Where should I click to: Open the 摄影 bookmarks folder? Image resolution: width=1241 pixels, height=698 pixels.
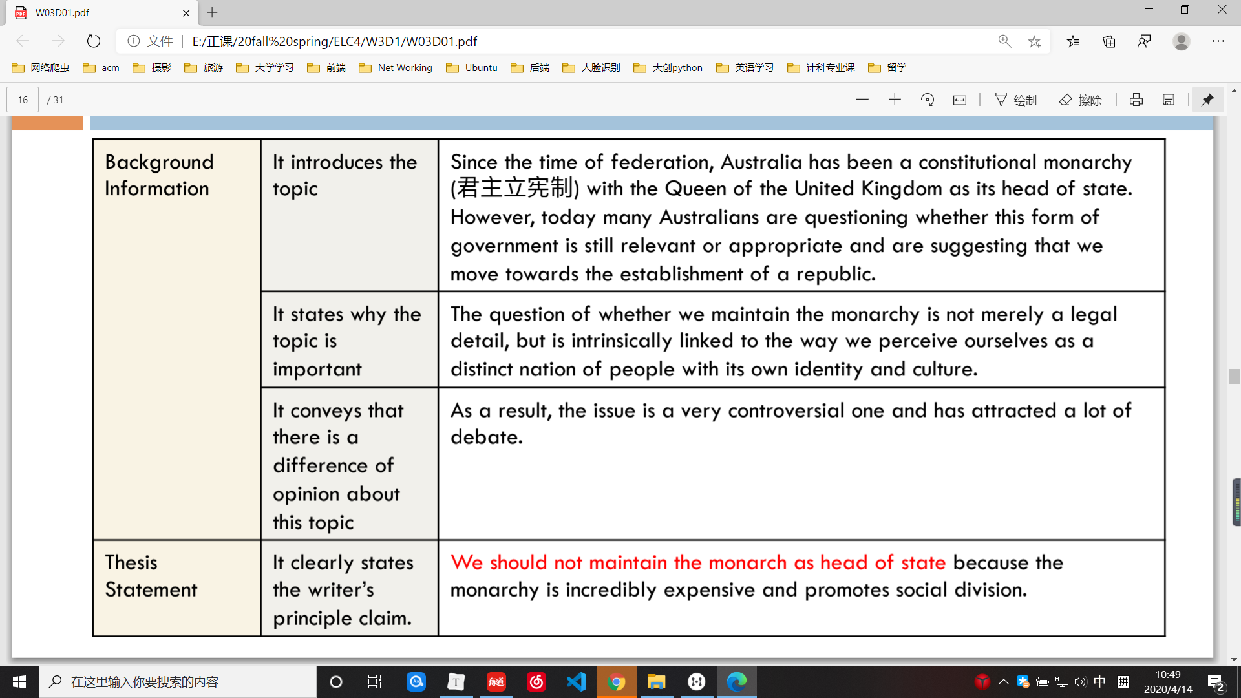152,68
